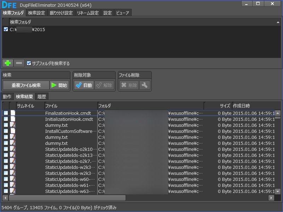Switch to the 検索設定 tab

pos(36,13)
